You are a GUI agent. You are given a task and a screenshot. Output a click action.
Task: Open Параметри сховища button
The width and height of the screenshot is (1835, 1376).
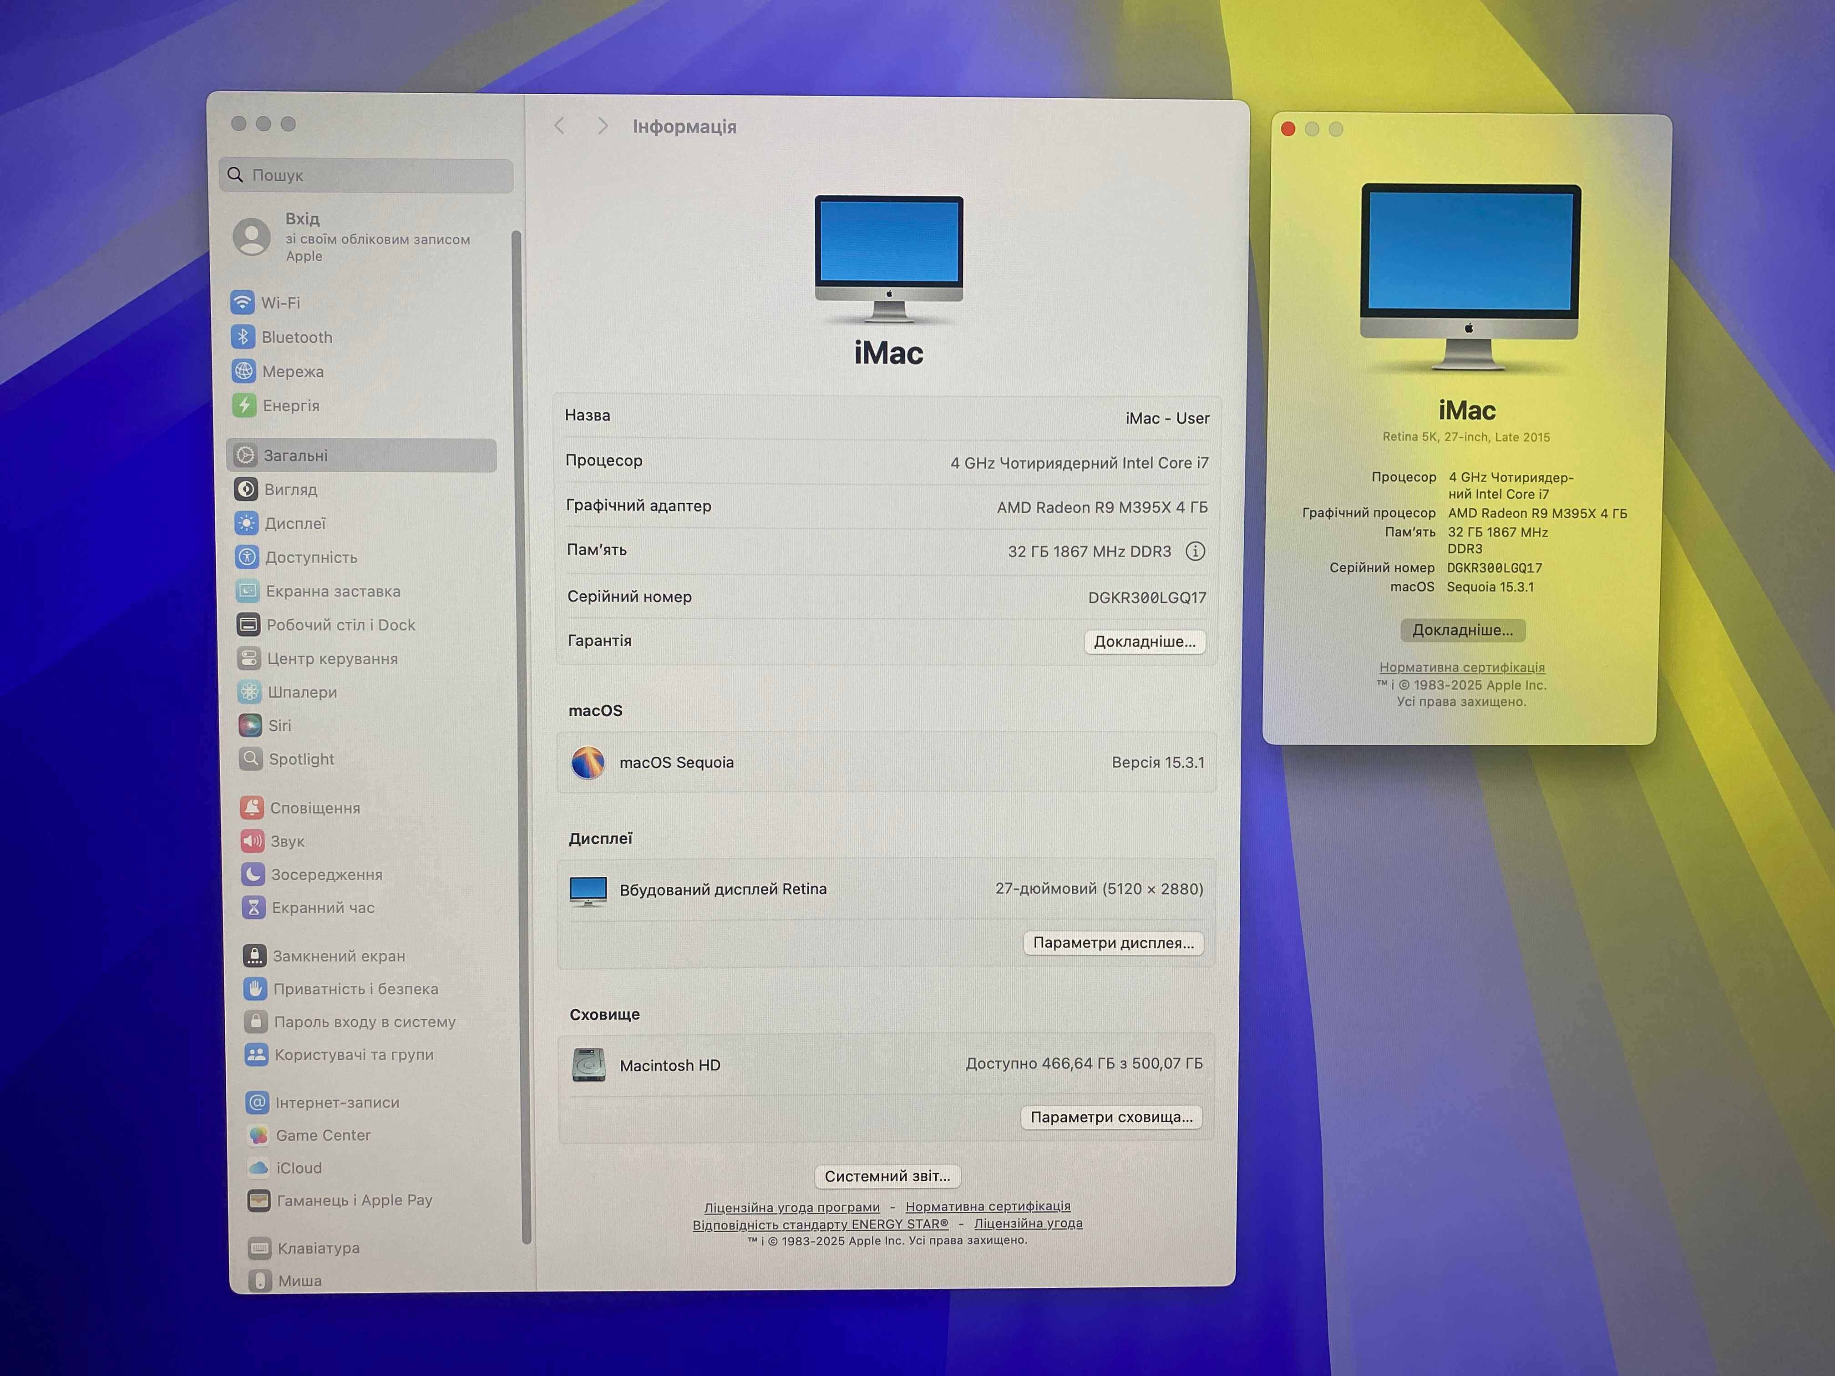(1111, 1117)
